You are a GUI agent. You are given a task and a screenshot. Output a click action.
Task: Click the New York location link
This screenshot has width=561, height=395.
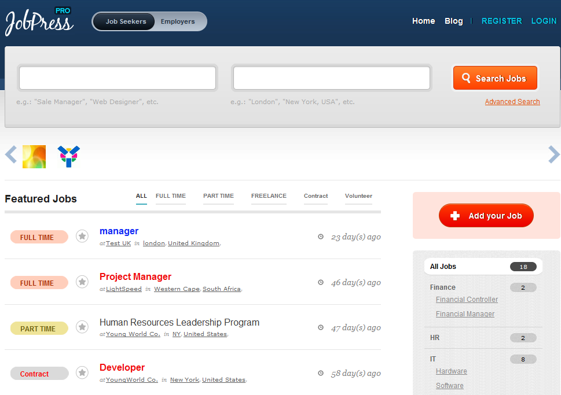tap(185, 379)
